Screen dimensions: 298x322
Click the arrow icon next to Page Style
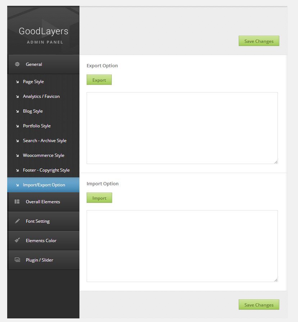tap(17, 82)
